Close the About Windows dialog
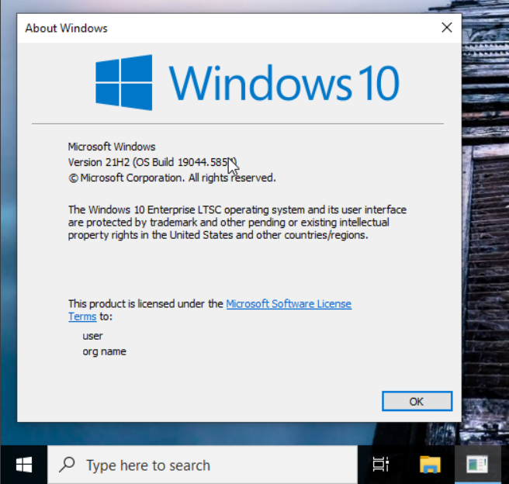Image resolution: width=509 pixels, height=484 pixels. point(447,28)
